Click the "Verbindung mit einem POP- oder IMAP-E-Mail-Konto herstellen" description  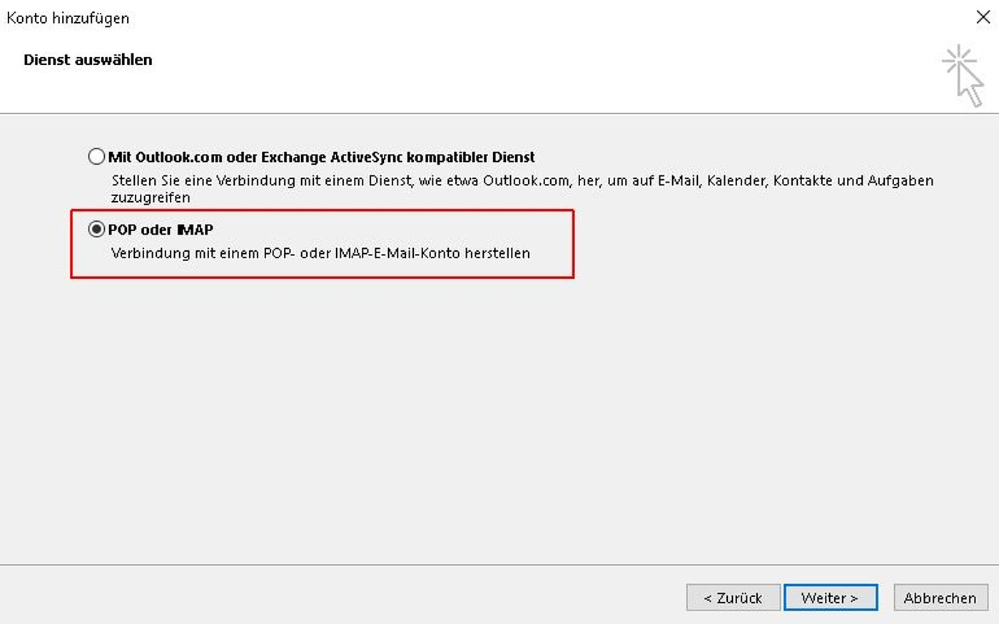click(320, 253)
